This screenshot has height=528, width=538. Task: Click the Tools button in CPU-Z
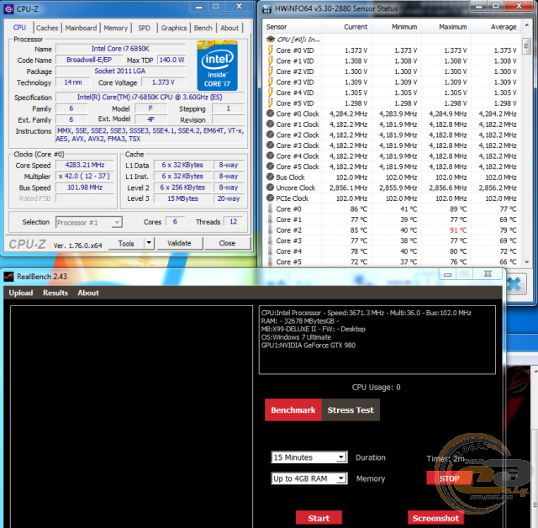(x=126, y=243)
